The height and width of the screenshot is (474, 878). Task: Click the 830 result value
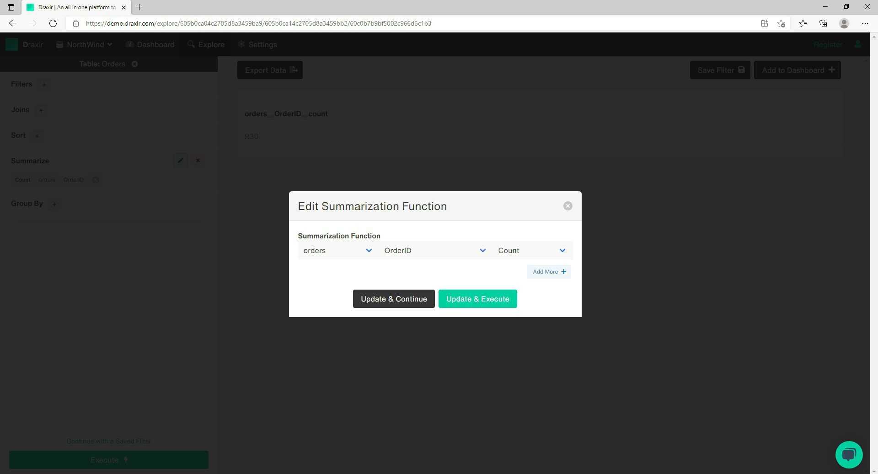252,136
